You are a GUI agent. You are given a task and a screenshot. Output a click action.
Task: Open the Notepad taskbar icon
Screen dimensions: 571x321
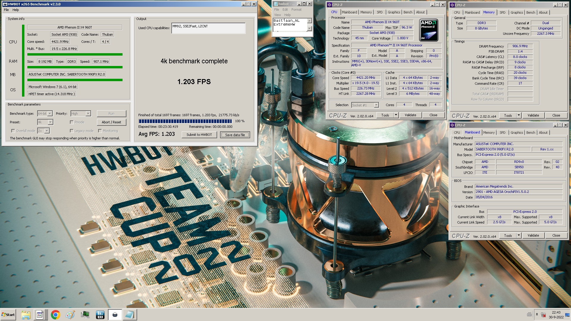click(130, 315)
